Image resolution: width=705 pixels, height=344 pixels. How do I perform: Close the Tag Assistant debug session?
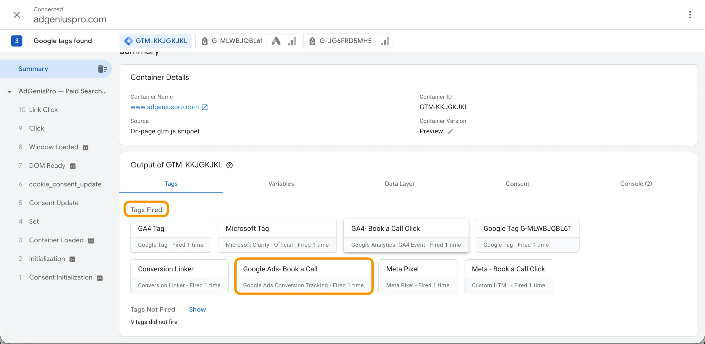(17, 15)
